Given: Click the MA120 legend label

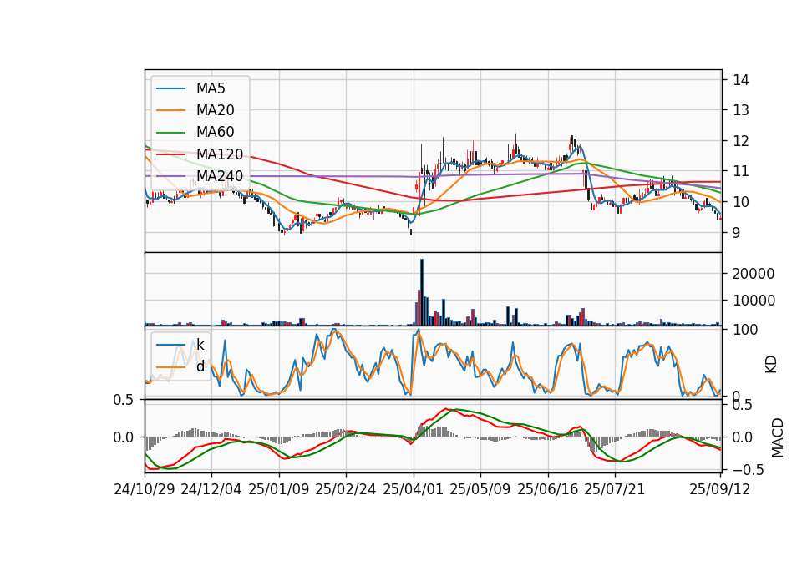Looking at the screenshot, I should (220, 154).
